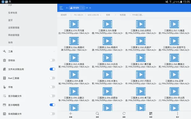Open 远程管理器 in the sidebar

pyautogui.click(x=14, y=28)
